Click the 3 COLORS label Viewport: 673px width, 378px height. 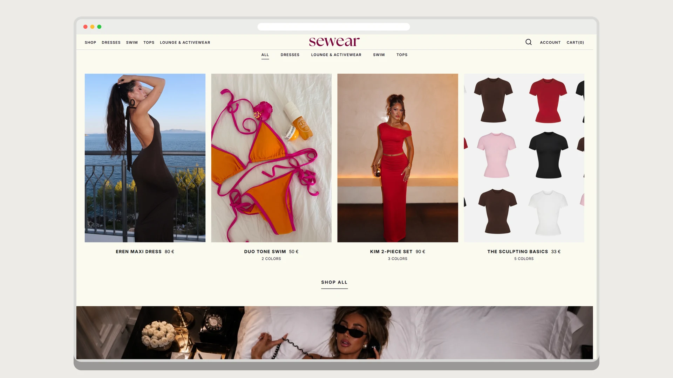[x=397, y=259]
